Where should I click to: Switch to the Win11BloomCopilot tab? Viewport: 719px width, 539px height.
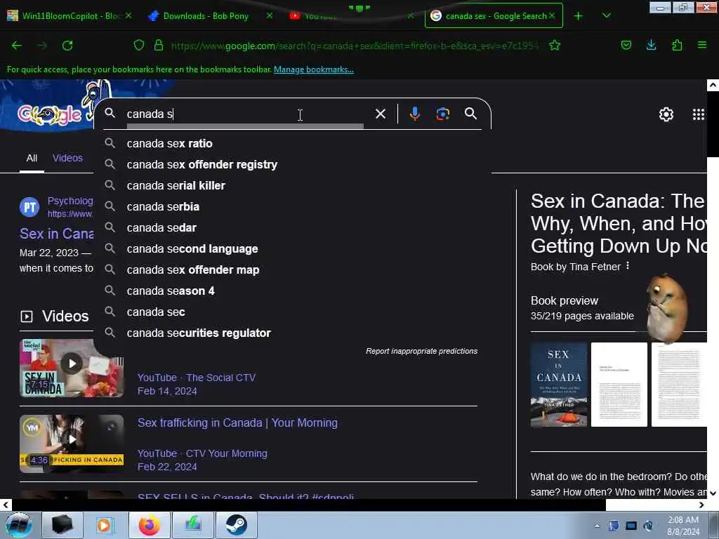coord(70,16)
